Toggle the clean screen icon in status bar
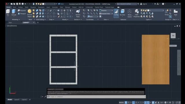This screenshot has height=104, width=185. click(177, 103)
